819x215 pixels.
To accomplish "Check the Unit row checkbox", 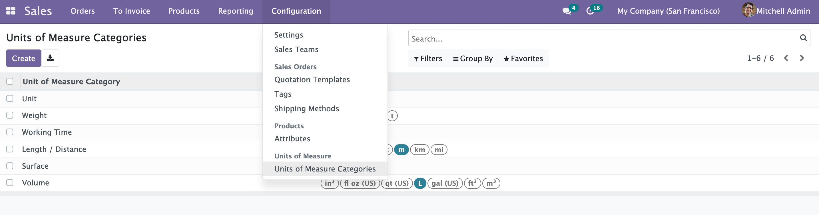I will pyautogui.click(x=10, y=98).
